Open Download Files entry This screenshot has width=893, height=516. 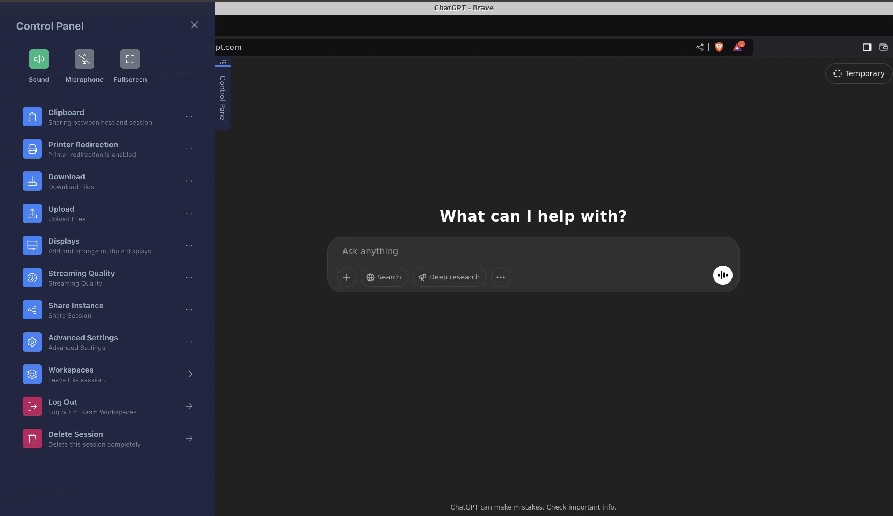pos(107,181)
